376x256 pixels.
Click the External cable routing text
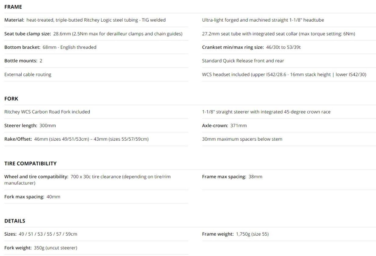coord(28,75)
